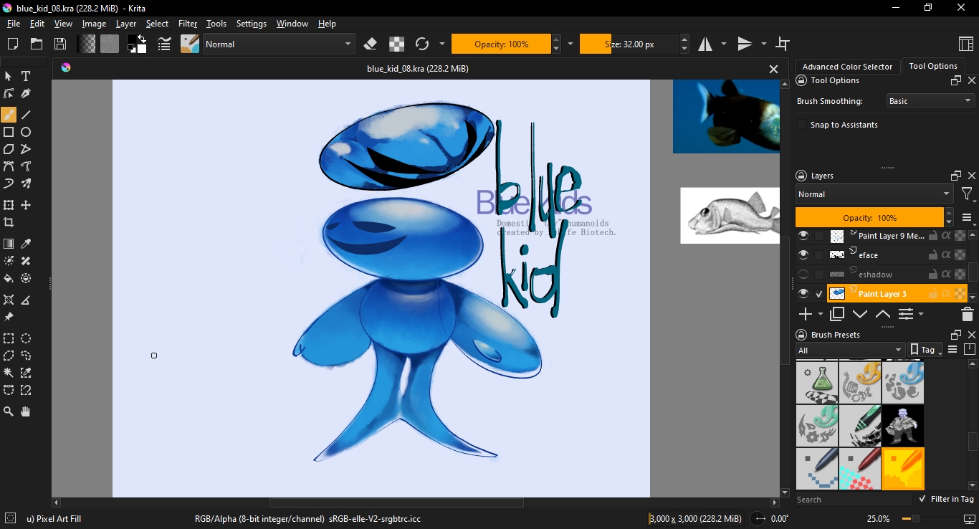Move layer down with arrow button
Viewport: 979px width, 529px height.
860,314
